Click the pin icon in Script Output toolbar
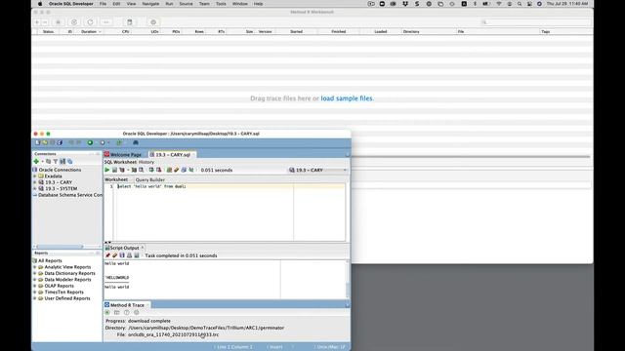 tap(107, 255)
